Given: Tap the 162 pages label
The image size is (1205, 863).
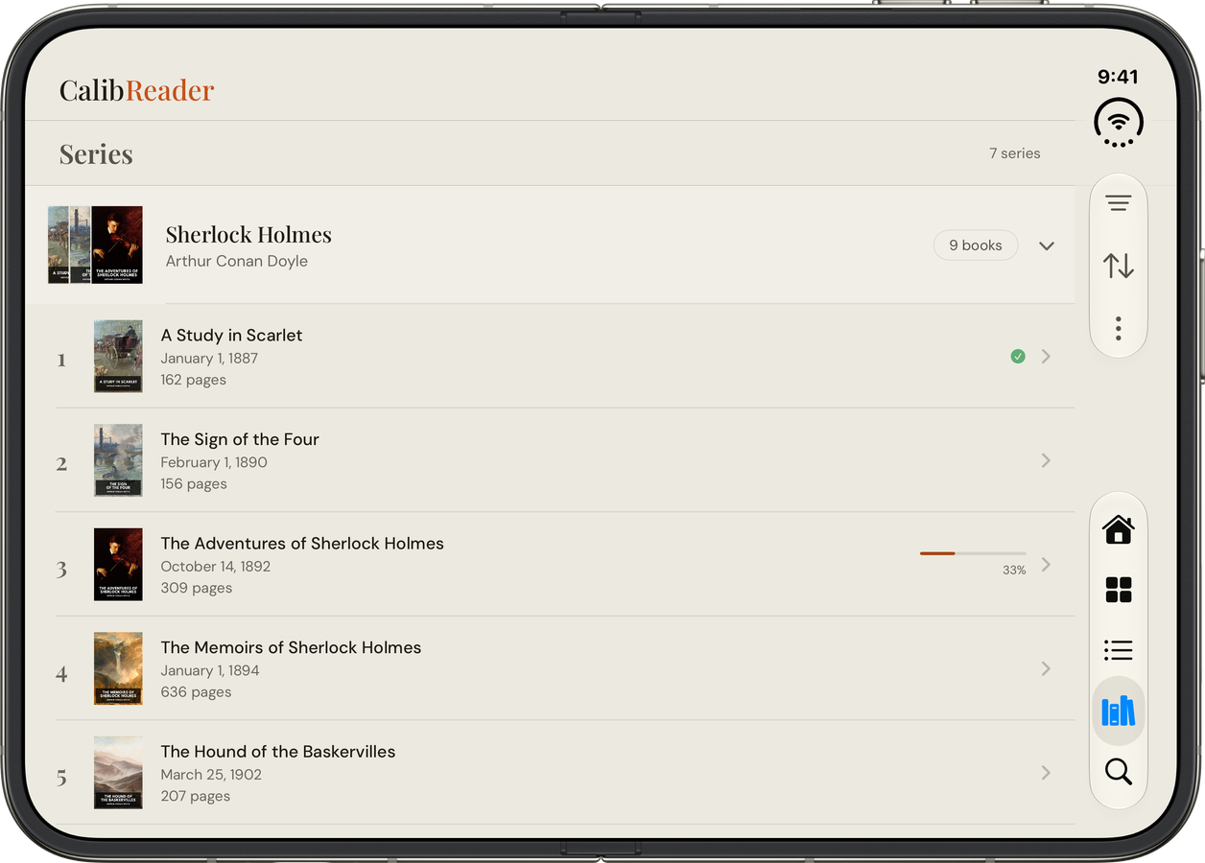Looking at the screenshot, I should [194, 380].
